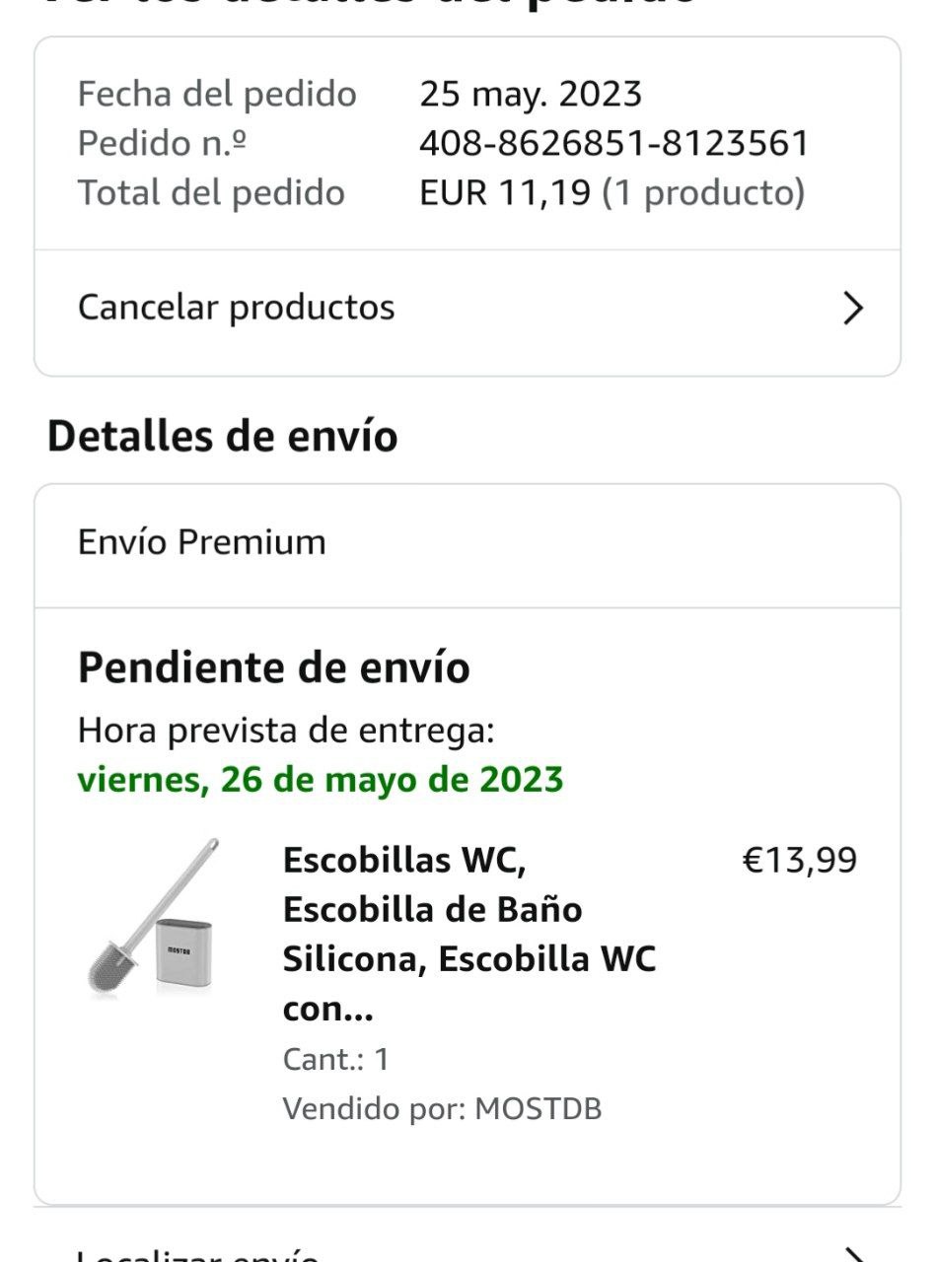935x1262 pixels.
Task: Tap the €13,99 product price
Action: (x=799, y=861)
